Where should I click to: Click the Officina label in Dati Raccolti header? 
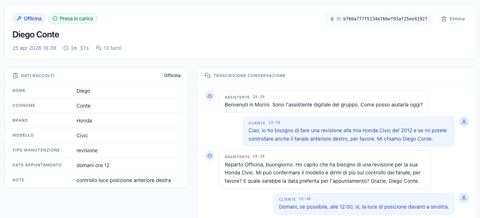(x=172, y=76)
